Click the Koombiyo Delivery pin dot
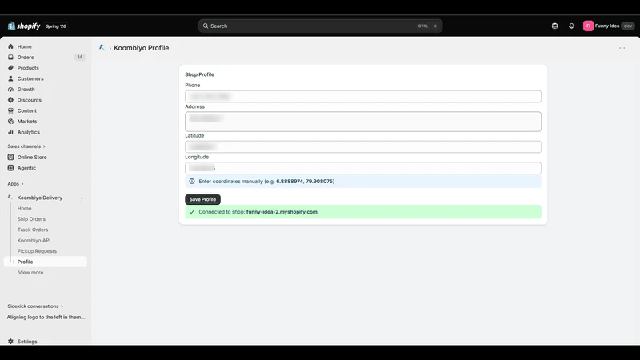The width and height of the screenshot is (640, 360). [x=82, y=198]
